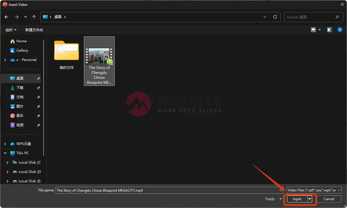Click the File name input field
The width and height of the screenshot is (347, 208).
pyautogui.click(x=168, y=190)
